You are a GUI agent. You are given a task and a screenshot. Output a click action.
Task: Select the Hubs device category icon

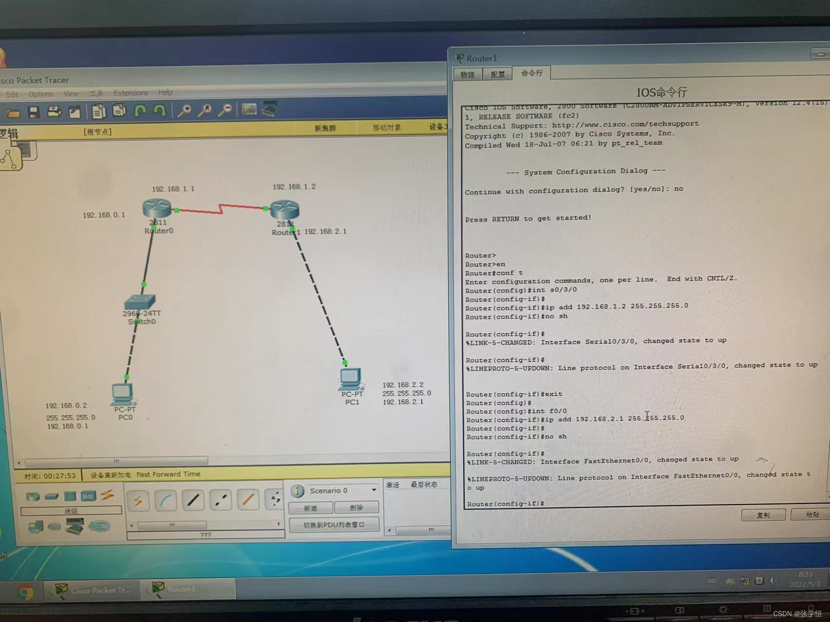coord(70,496)
